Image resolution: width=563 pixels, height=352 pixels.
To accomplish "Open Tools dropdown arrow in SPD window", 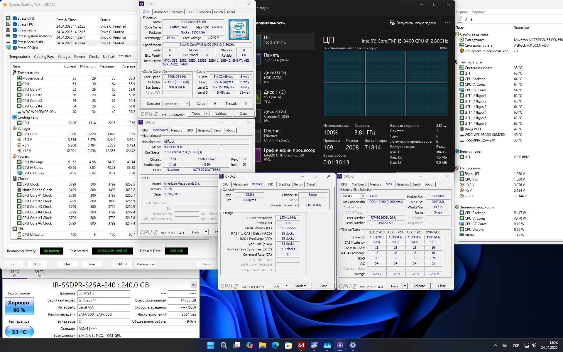I will 405,286.
